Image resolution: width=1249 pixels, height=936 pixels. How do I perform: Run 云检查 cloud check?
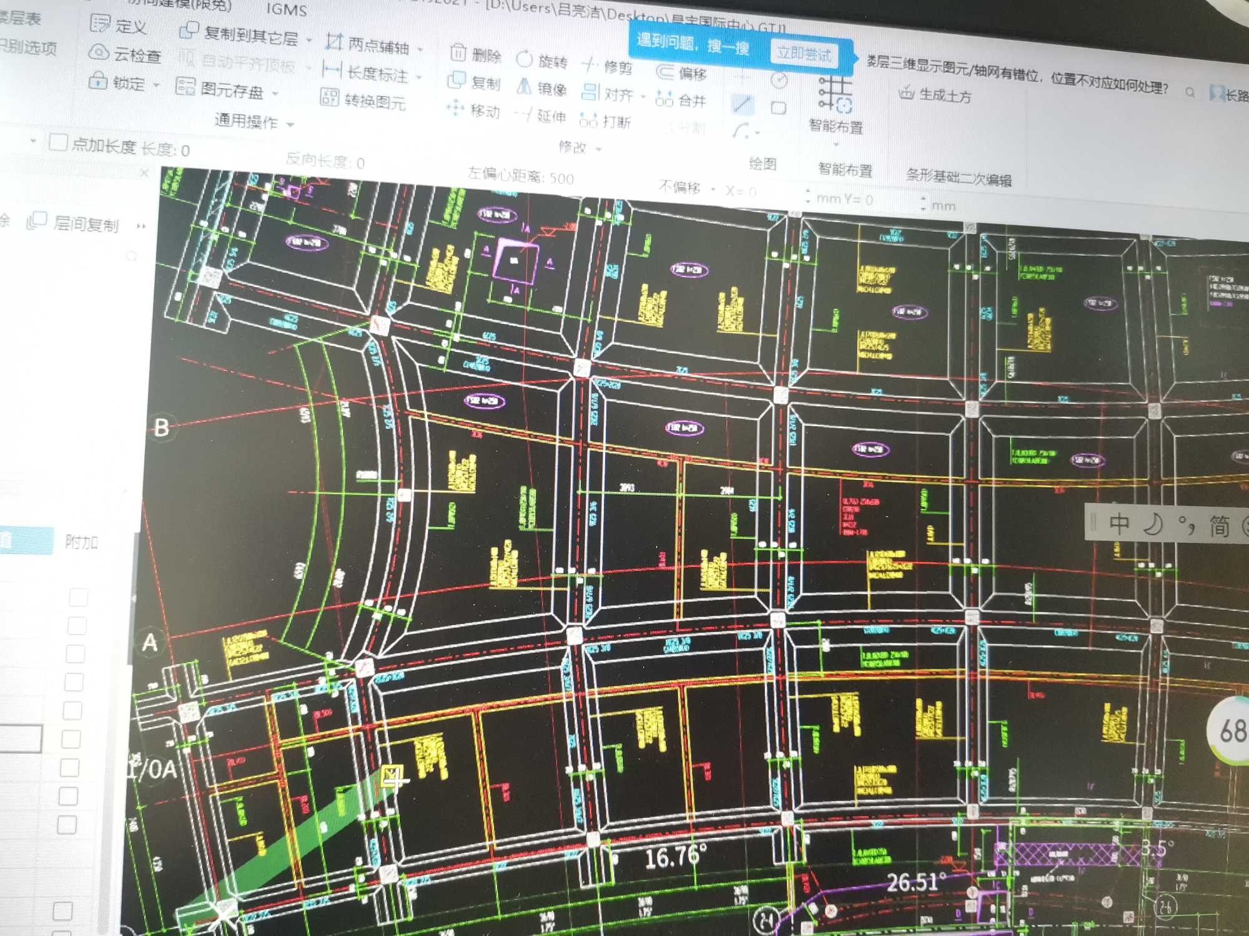tap(125, 54)
